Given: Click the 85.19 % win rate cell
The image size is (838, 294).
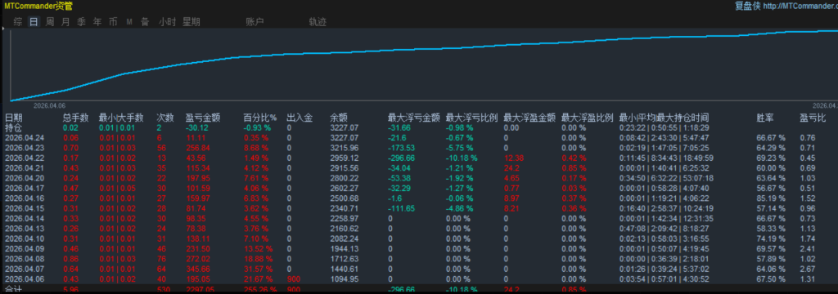Looking at the screenshot, I should [771, 198].
